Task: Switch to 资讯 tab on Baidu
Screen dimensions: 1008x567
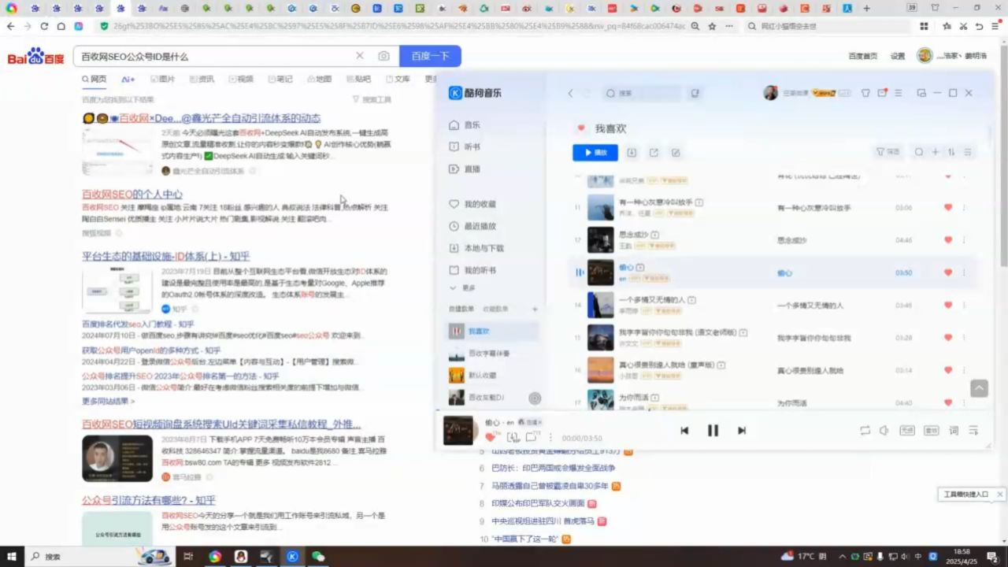Action: 202,80
